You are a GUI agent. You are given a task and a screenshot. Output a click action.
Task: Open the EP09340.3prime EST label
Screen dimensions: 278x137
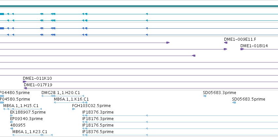26,119
